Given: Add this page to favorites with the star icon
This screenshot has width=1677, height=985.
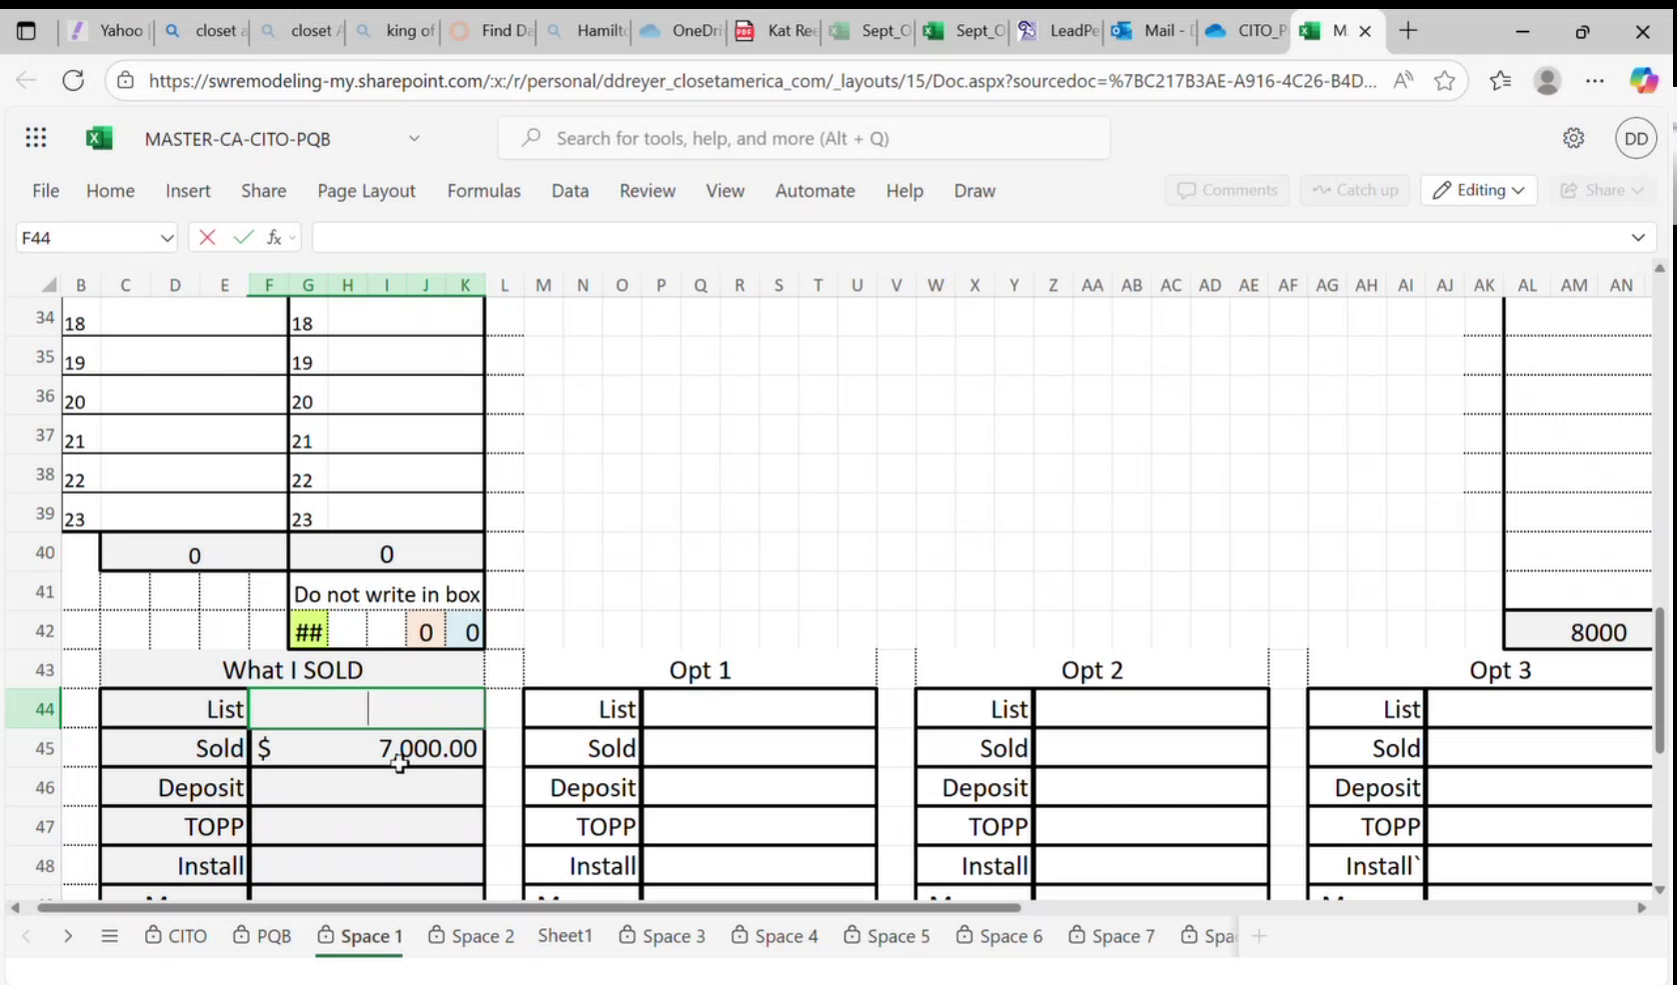Looking at the screenshot, I should 1444,80.
